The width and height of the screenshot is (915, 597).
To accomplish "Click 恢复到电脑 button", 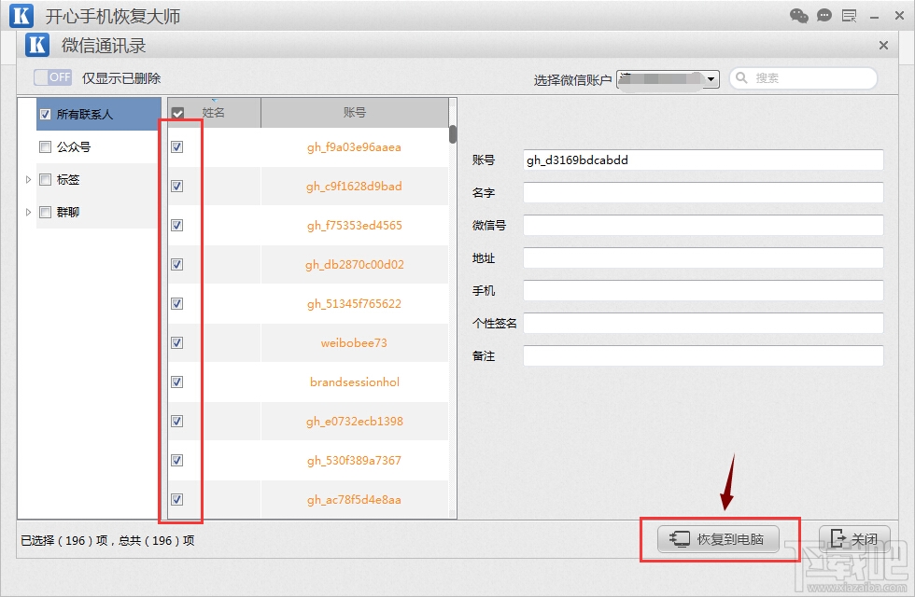I will [x=718, y=539].
